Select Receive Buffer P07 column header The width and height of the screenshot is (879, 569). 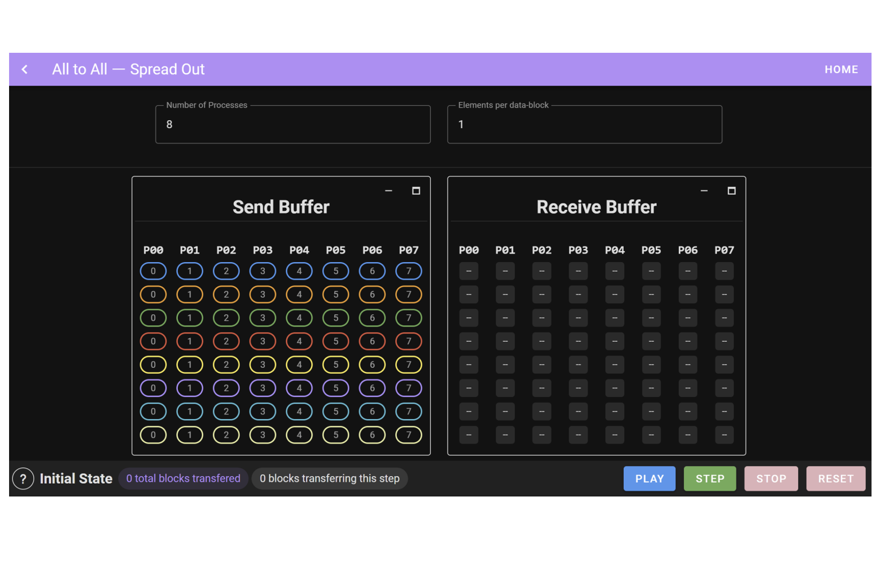click(724, 250)
